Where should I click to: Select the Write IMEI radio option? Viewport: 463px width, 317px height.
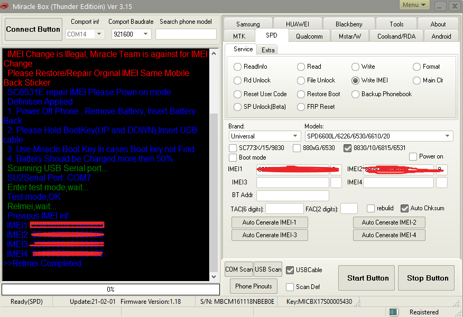pos(355,80)
